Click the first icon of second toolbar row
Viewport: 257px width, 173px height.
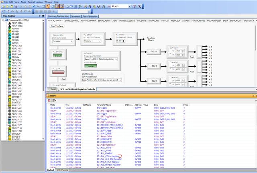[x=3, y=11]
